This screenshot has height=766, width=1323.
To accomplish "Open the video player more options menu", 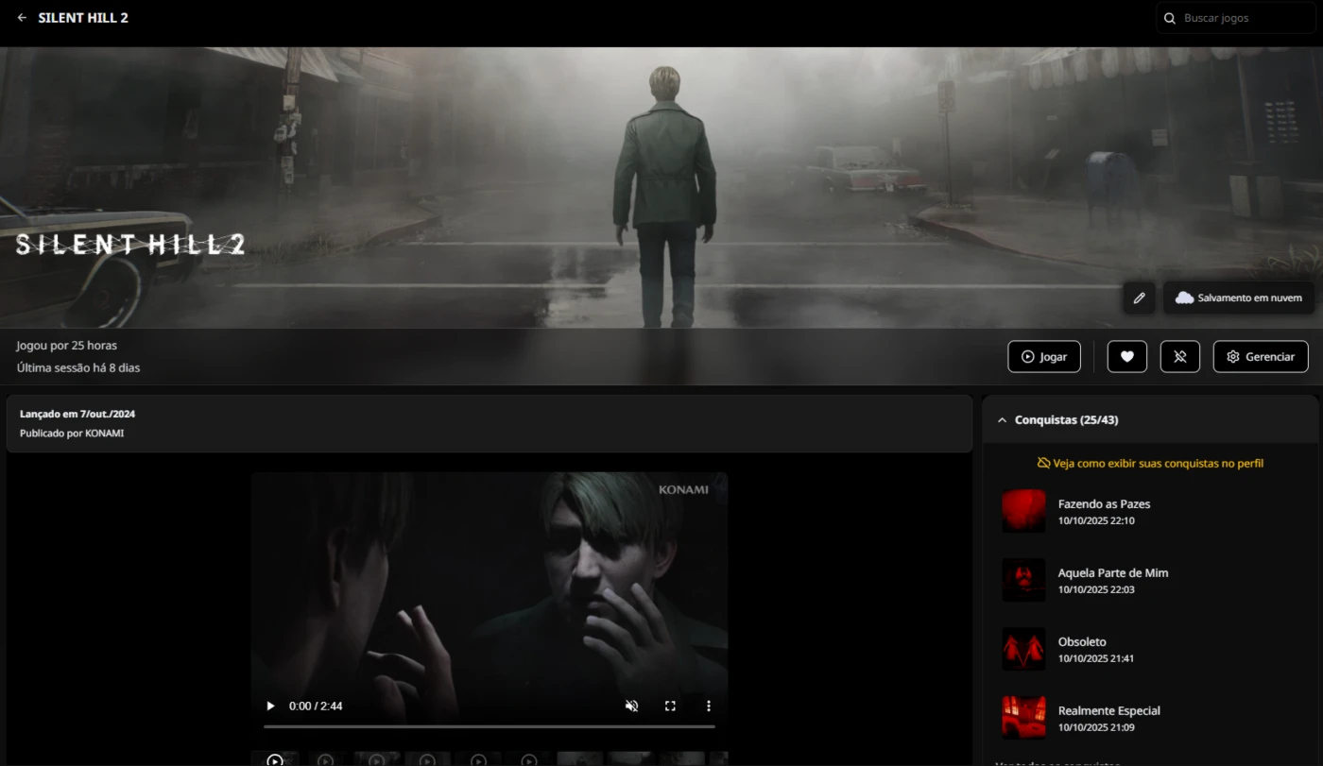I will 708,706.
